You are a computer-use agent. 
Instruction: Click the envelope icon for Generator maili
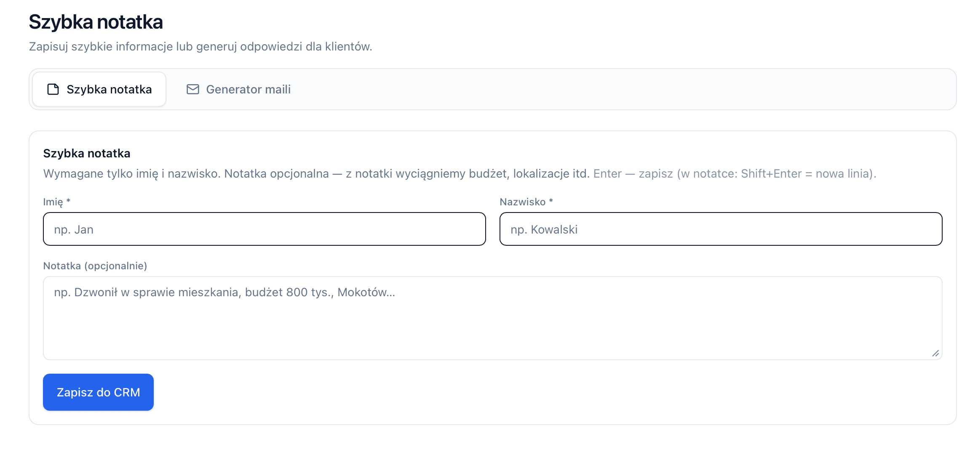tap(193, 89)
